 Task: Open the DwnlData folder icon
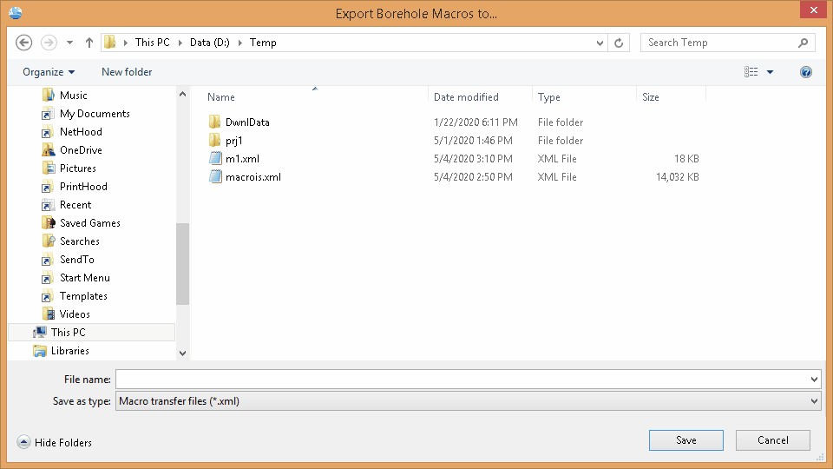point(216,122)
